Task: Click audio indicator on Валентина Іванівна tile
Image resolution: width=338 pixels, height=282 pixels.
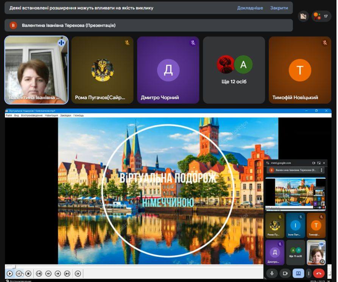Action: (x=61, y=43)
